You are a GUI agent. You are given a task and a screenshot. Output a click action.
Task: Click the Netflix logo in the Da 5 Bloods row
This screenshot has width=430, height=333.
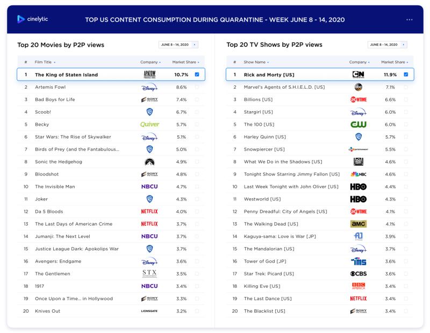[149, 212]
